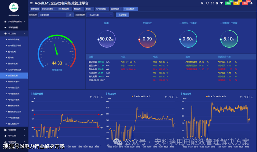The image size is (257, 152).
Task: Click zoom reset icon on 有功功率 chart
Action: [x=170, y=97]
